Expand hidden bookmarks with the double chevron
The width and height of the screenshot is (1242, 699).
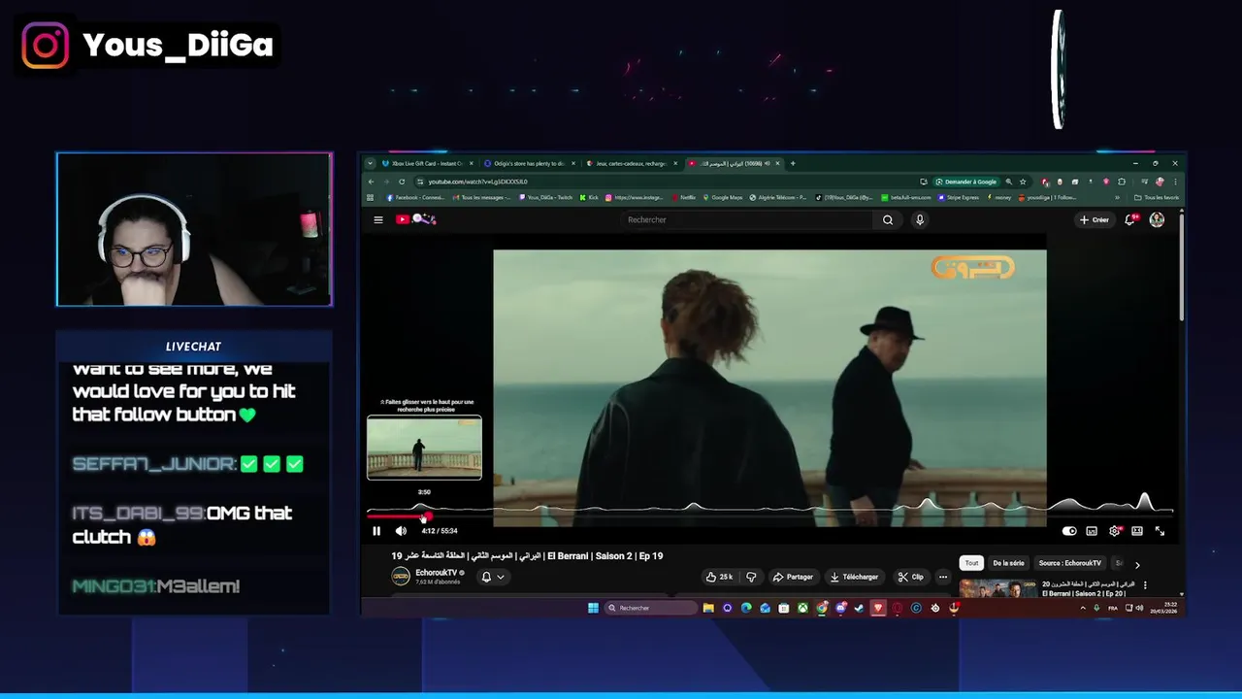(x=1118, y=197)
